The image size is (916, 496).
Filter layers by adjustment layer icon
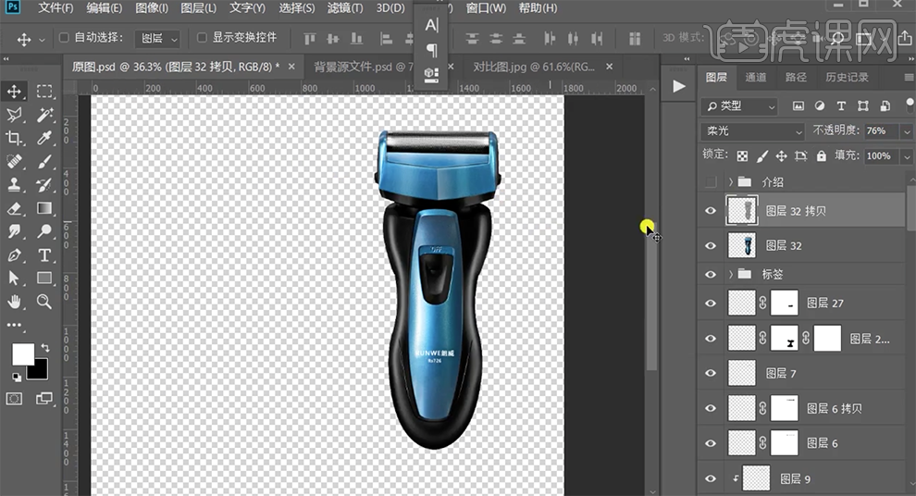(x=820, y=105)
